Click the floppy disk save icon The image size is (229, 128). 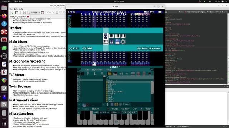(117, 42)
